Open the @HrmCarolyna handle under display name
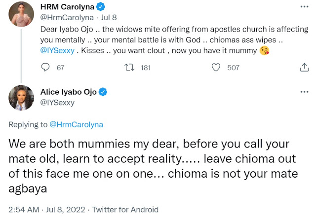This screenshot has width=316, height=223. point(66,17)
